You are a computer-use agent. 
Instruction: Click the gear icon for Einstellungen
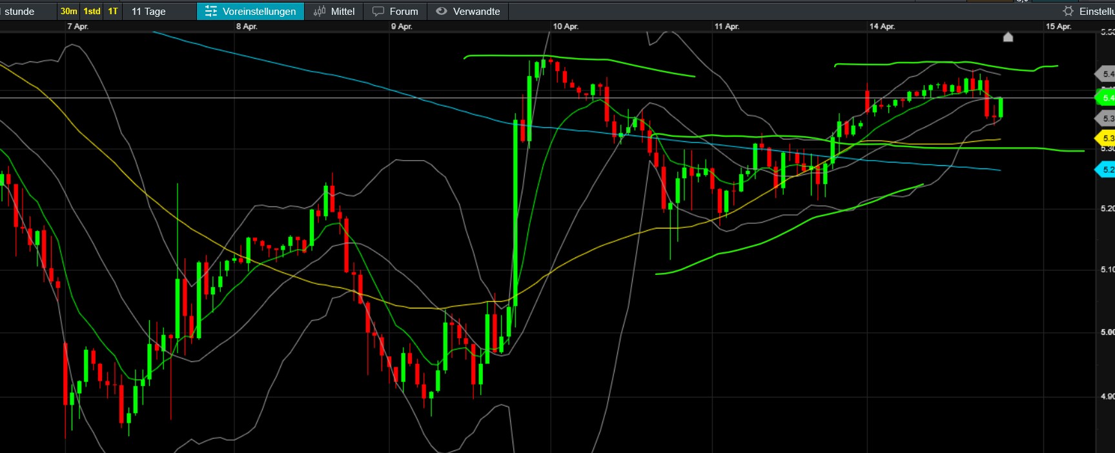(x=1068, y=11)
